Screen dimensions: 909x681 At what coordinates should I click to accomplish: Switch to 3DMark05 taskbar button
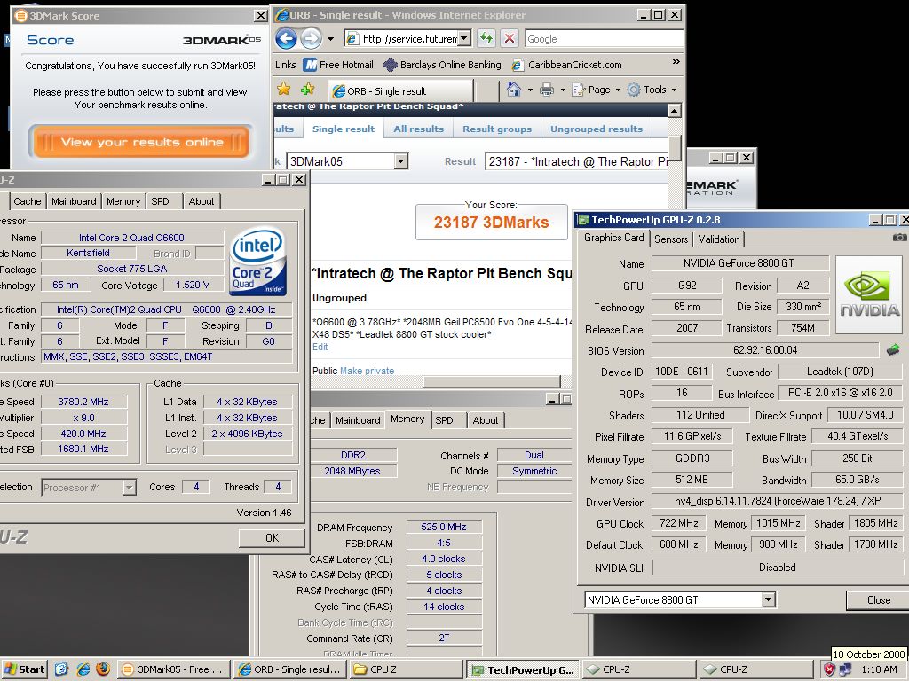click(x=174, y=669)
